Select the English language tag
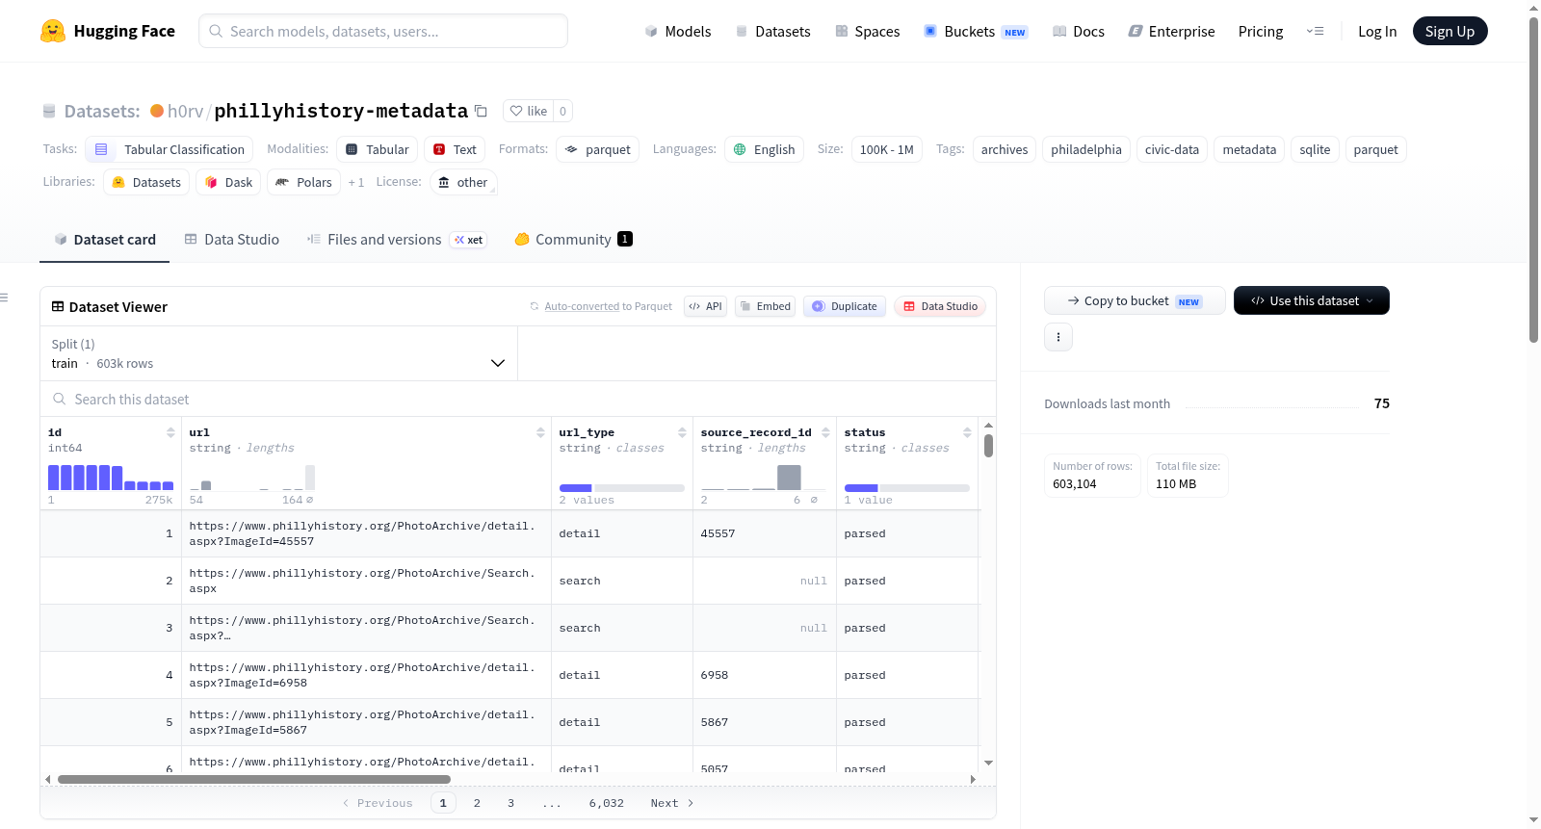Viewport: 1541px width, 829px height. pos(764,149)
